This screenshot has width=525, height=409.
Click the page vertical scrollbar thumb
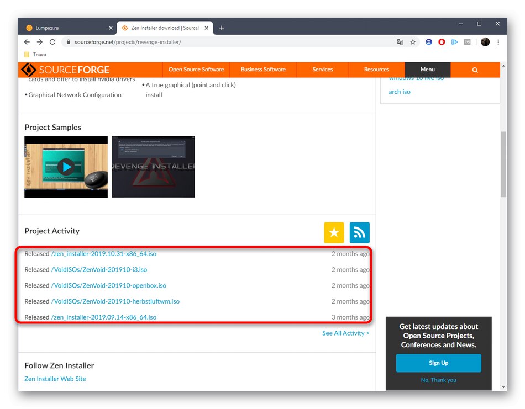tap(503, 164)
